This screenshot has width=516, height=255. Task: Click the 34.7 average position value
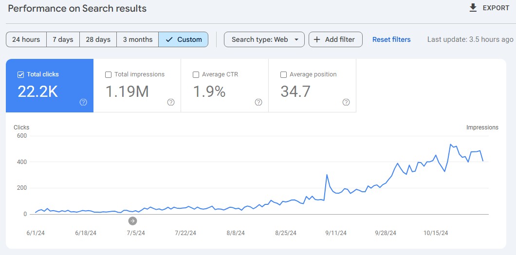tap(295, 91)
